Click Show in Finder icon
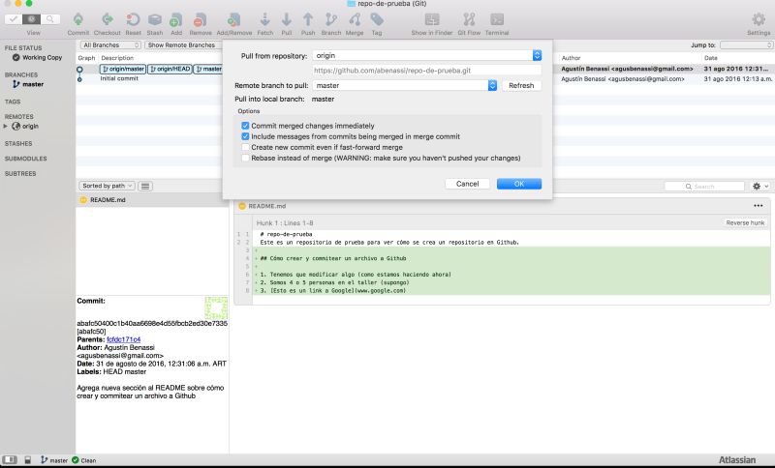 tap(431, 20)
